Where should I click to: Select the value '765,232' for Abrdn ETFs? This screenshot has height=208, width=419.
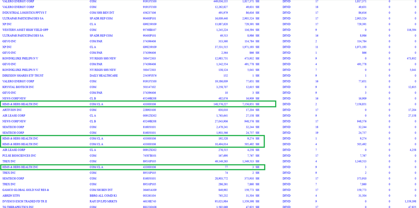tap(223, 195)
